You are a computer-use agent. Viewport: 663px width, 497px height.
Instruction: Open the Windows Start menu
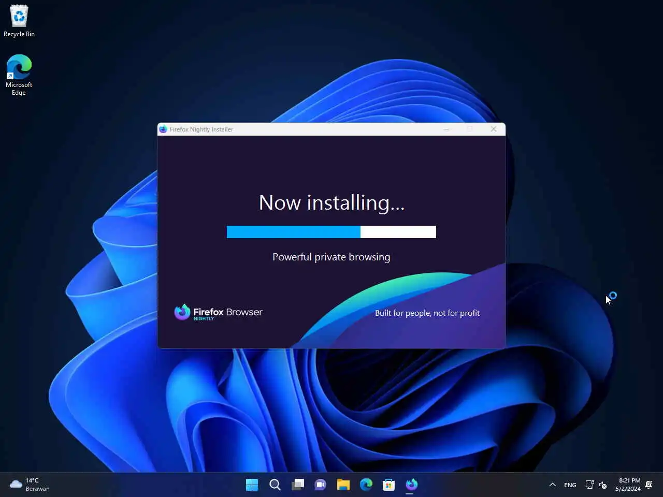coord(252,485)
